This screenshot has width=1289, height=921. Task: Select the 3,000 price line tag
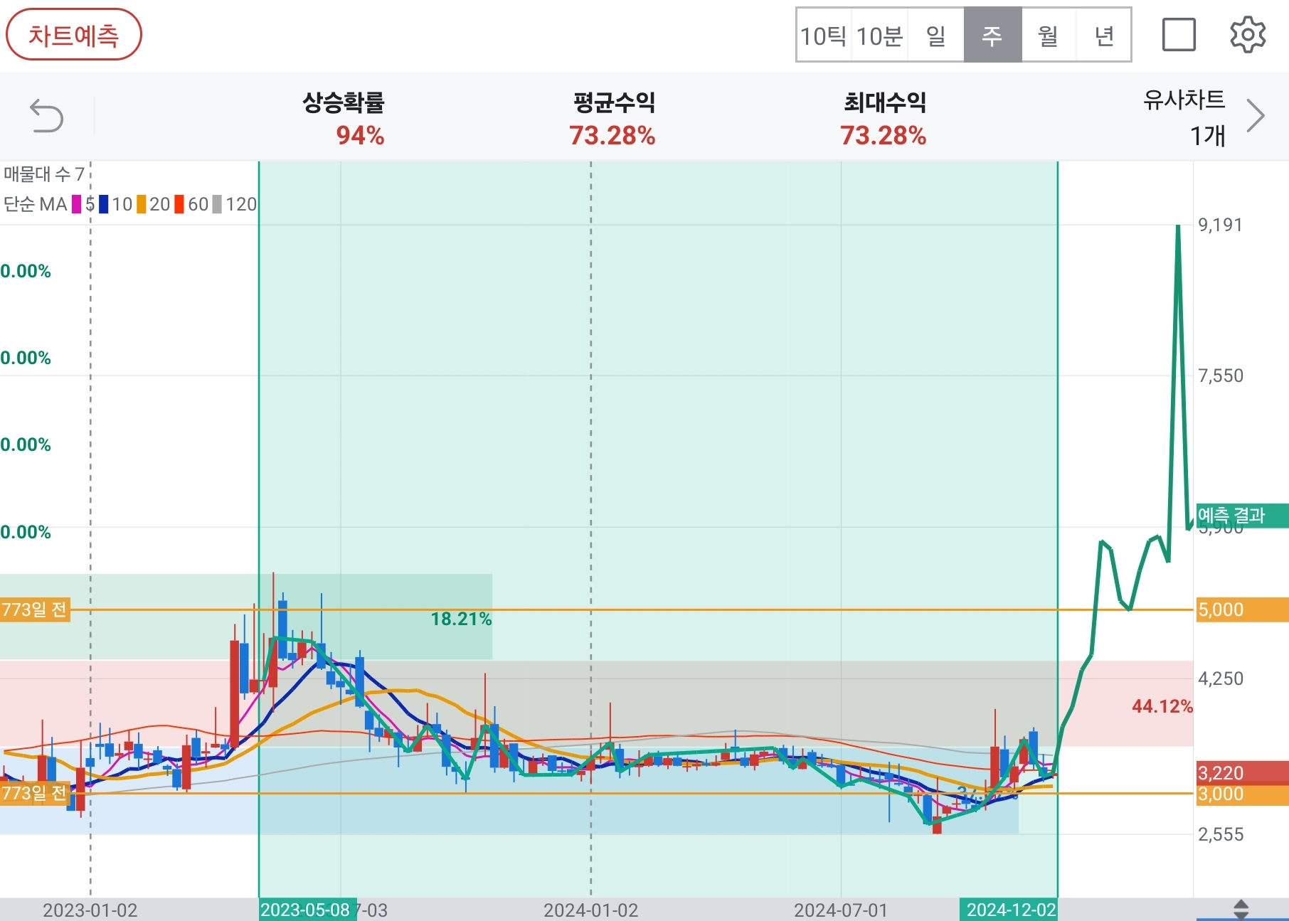(x=1242, y=794)
